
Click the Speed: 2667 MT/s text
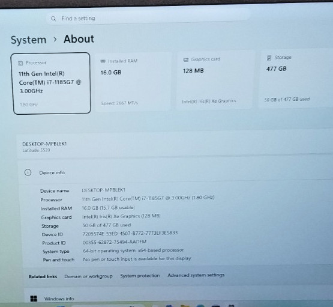point(119,103)
